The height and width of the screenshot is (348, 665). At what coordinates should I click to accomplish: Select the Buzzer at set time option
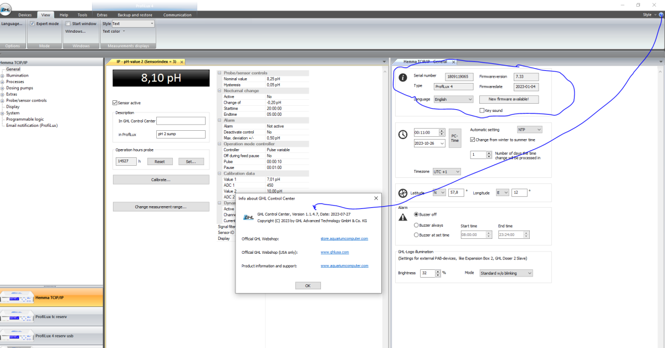pos(417,235)
